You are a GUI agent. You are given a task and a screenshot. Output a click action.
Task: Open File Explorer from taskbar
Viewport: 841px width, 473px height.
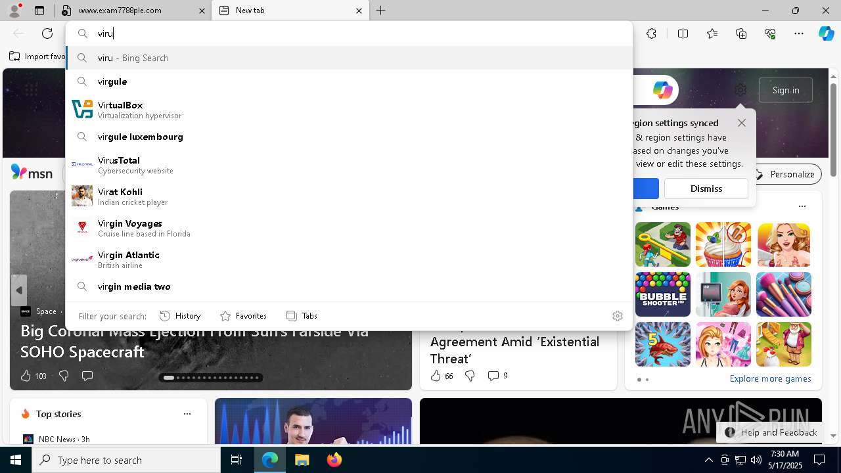[x=302, y=460]
